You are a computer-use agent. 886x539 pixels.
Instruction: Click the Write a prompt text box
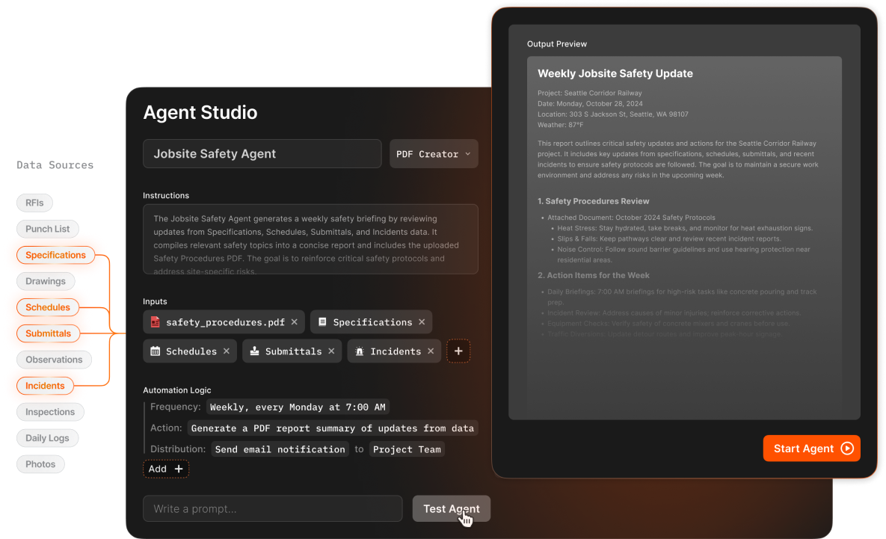(x=272, y=508)
